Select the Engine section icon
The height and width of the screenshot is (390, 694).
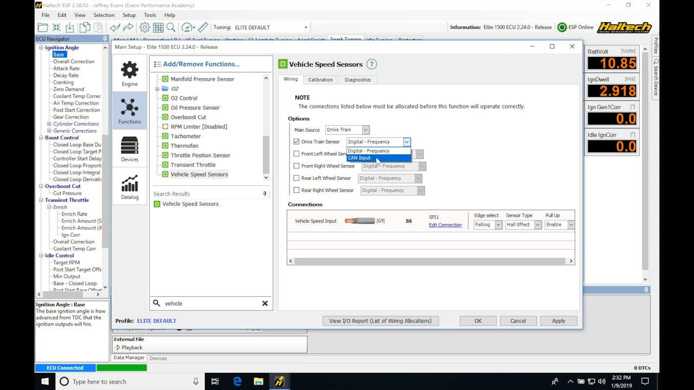(130, 74)
